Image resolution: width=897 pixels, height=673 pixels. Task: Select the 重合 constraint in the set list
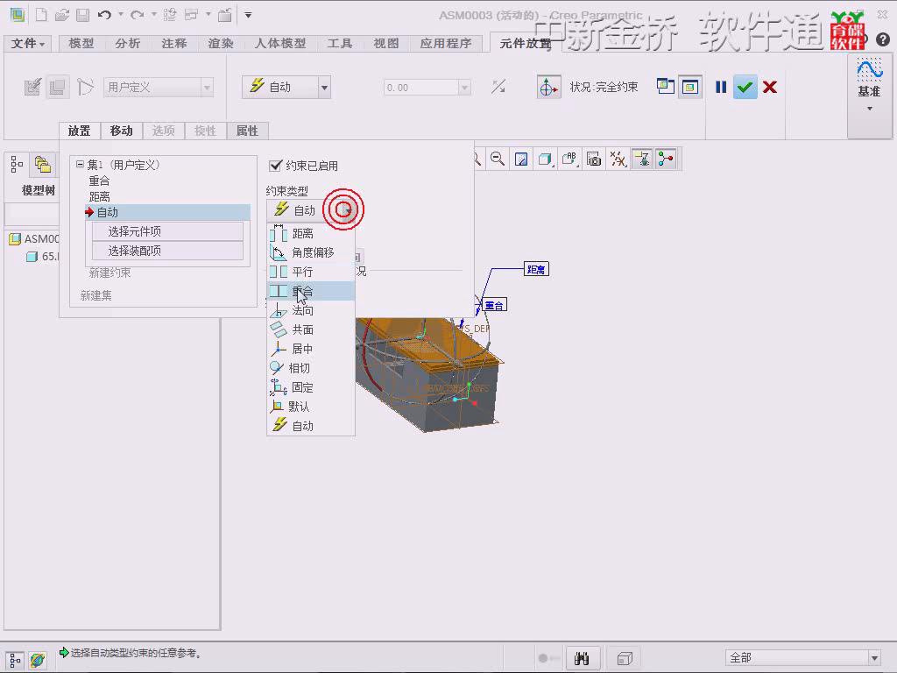coord(99,181)
